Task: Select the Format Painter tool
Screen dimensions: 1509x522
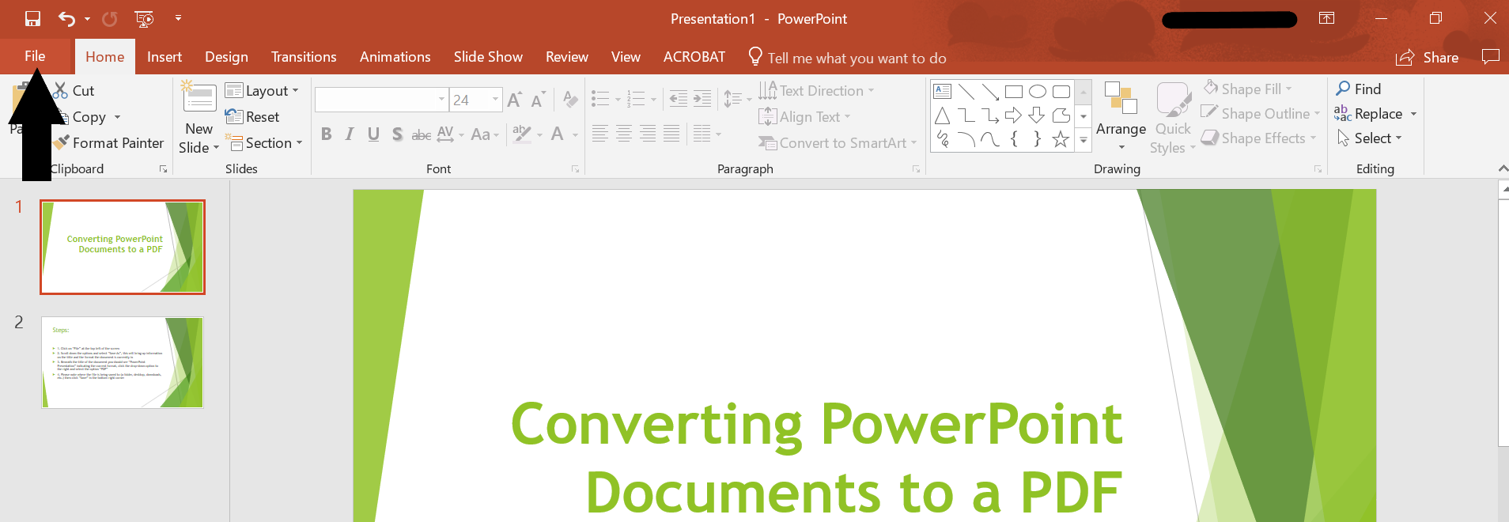Action: (109, 143)
